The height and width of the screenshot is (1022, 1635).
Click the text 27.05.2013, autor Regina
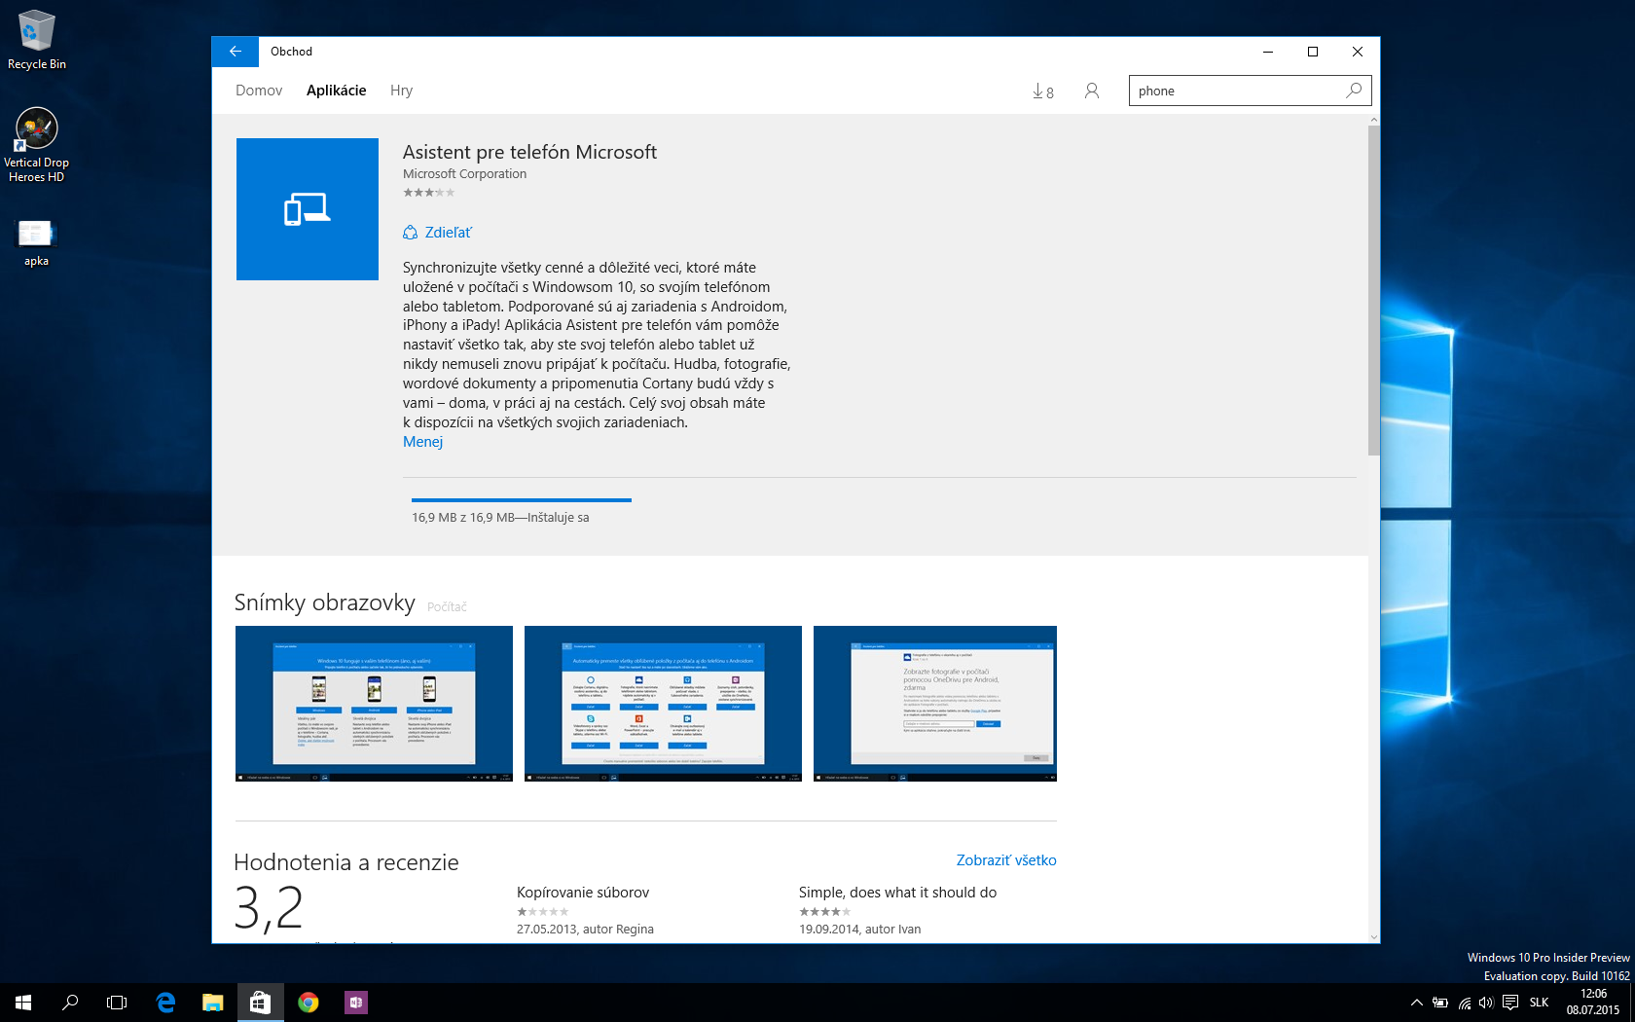point(585,930)
